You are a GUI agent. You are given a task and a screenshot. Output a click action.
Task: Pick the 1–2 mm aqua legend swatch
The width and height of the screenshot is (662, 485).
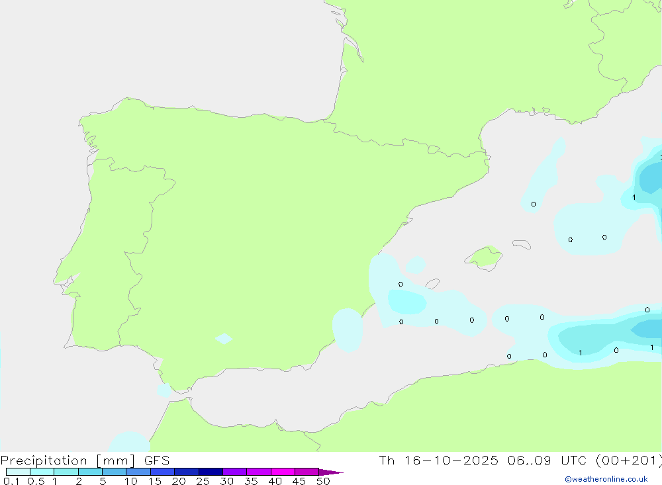coord(66,472)
